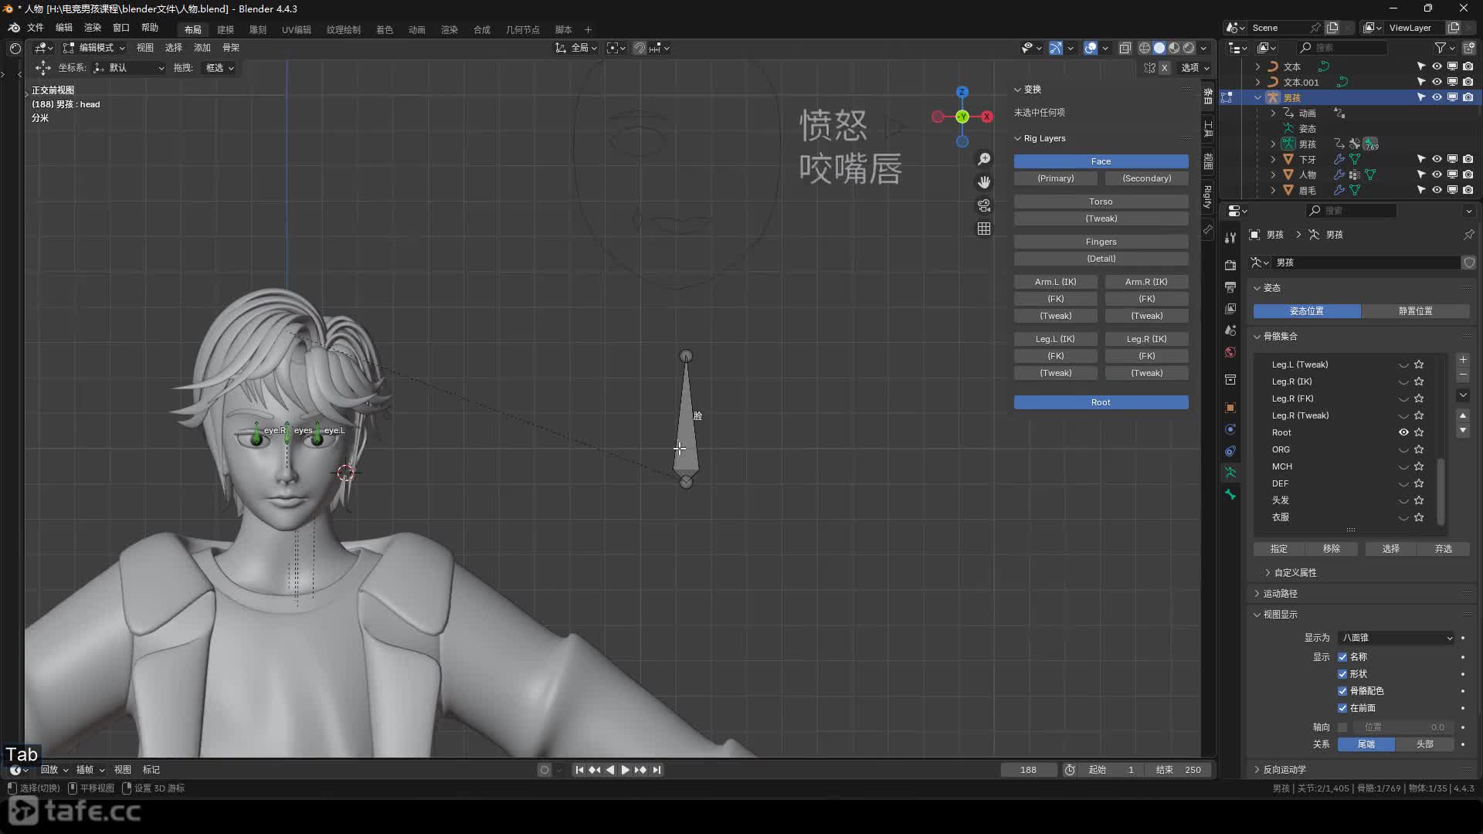The width and height of the screenshot is (1483, 834).
Task: Toggle perspective/orthographic grid icon
Action: point(984,229)
